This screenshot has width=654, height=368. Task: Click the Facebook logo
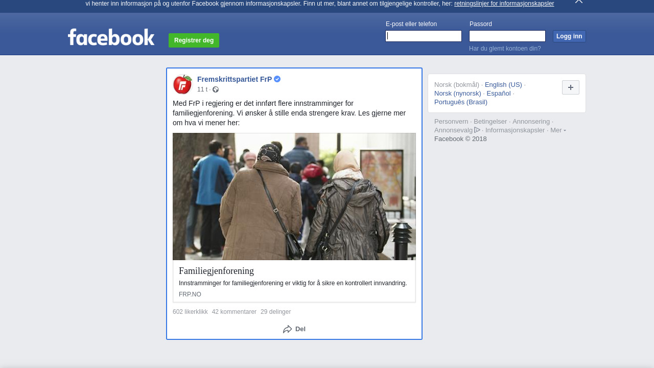tap(111, 37)
